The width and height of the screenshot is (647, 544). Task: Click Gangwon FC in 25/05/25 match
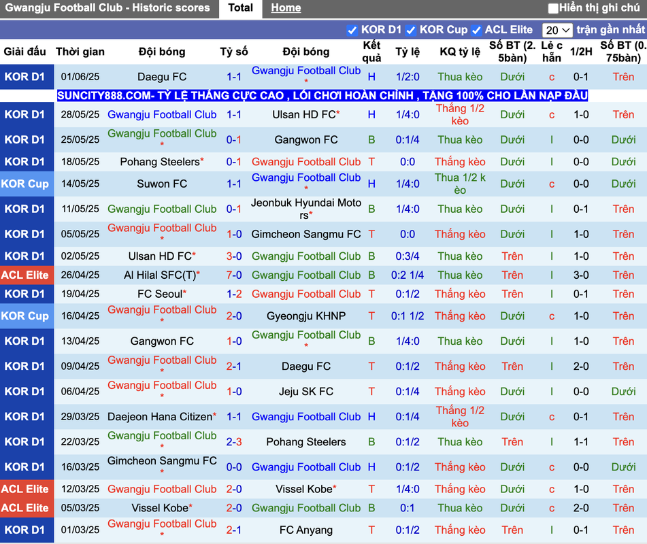(x=305, y=140)
